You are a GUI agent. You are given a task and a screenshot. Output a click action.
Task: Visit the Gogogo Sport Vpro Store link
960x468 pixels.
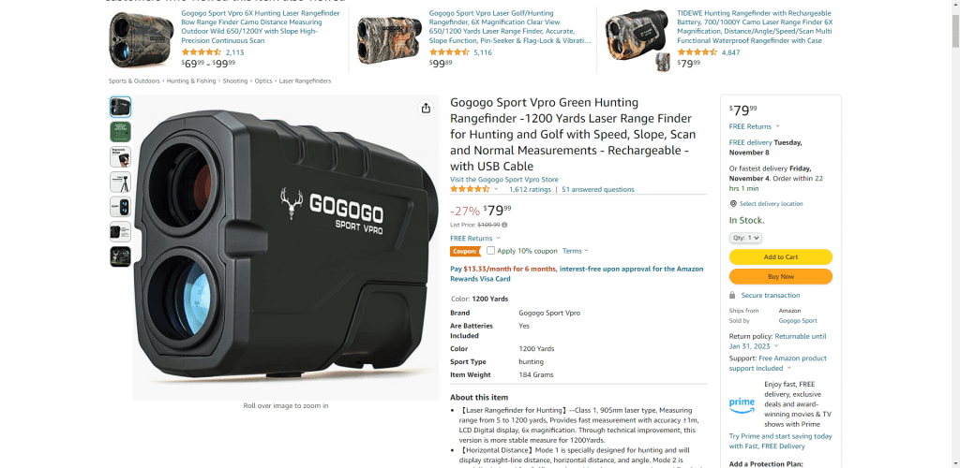click(x=504, y=180)
